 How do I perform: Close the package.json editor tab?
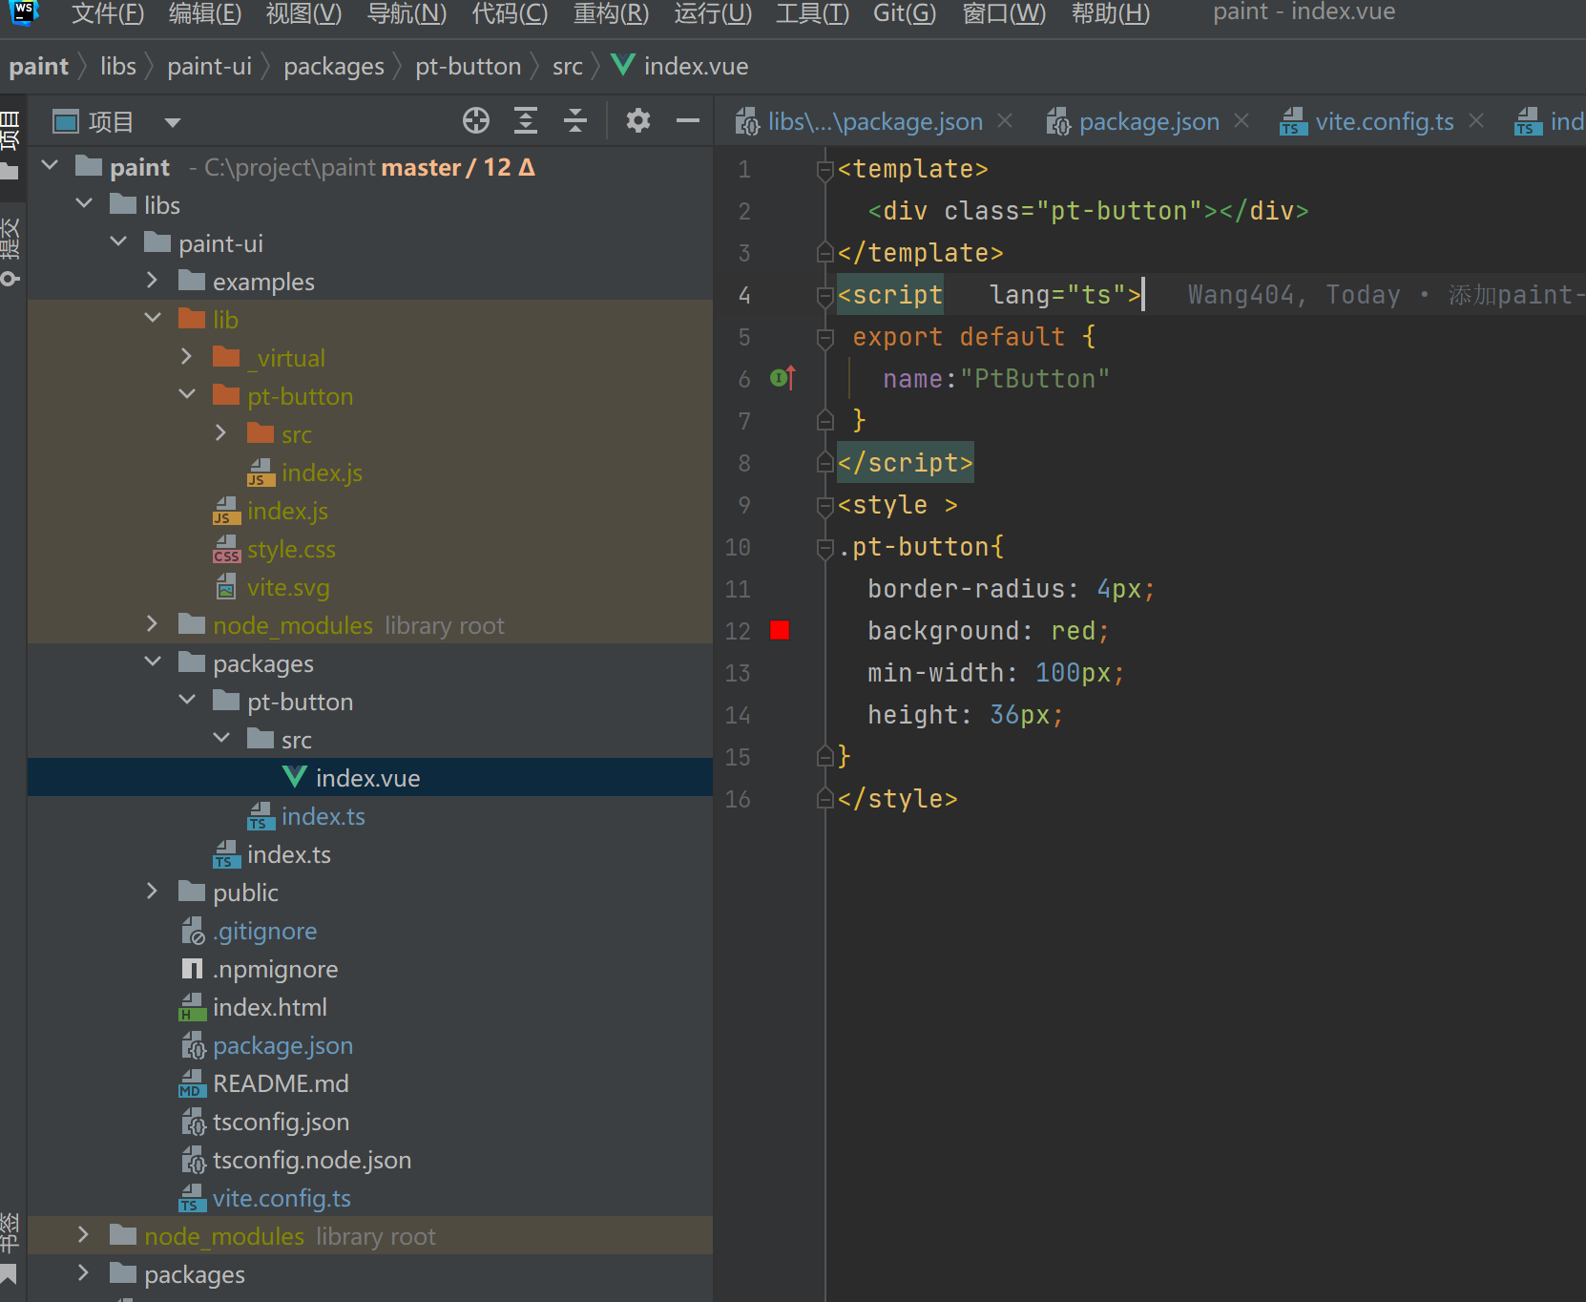point(1242,121)
